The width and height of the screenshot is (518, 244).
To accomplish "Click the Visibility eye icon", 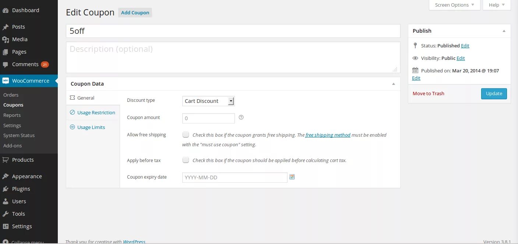I will click(x=415, y=58).
